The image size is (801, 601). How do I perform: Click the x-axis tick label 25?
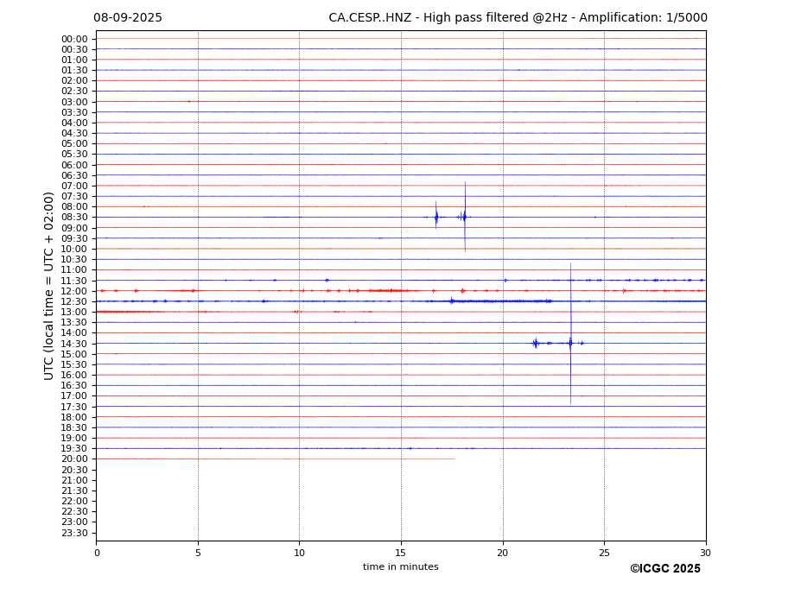point(604,553)
